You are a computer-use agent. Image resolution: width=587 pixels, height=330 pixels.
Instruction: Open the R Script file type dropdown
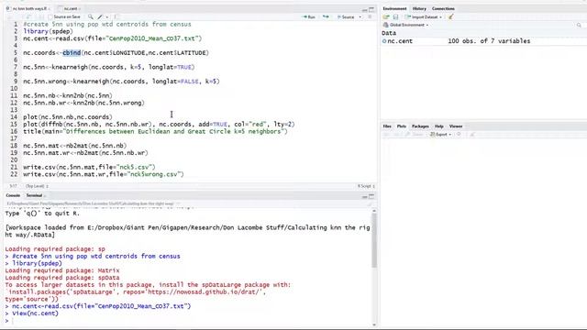tap(366, 186)
